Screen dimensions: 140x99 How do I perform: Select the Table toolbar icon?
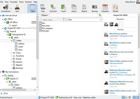pos(32,8)
